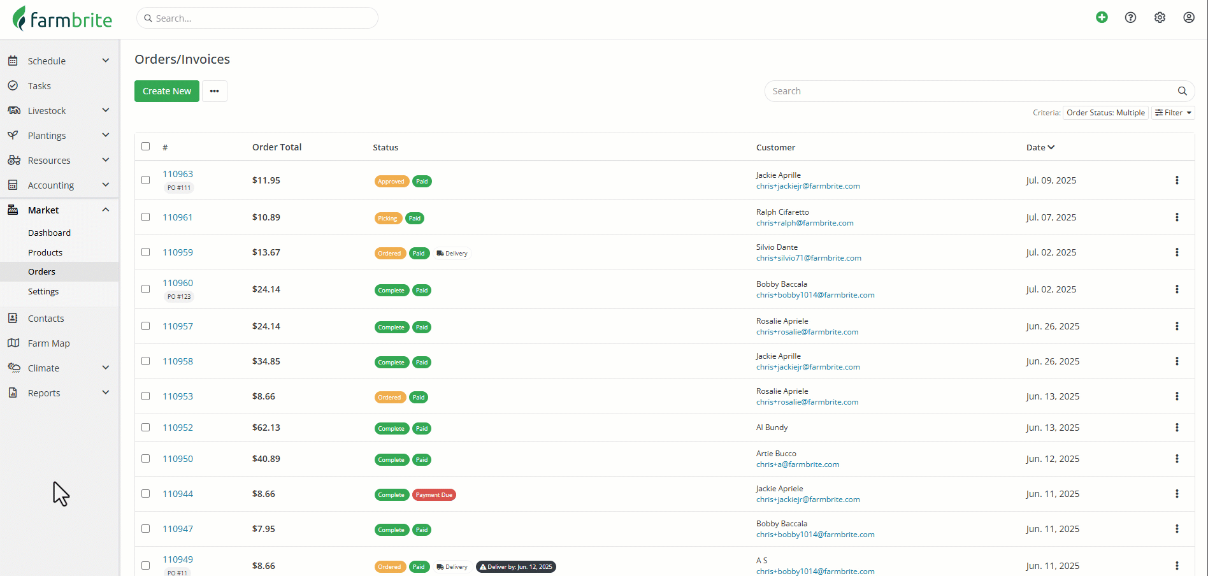Expand the Livestock menu chevron
The image size is (1208, 576).
(106, 110)
